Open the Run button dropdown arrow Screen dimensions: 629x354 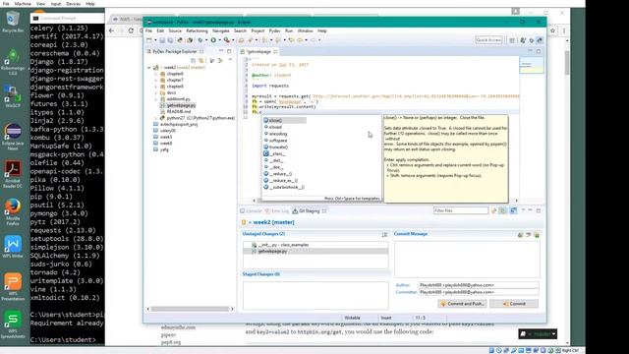(219, 40)
